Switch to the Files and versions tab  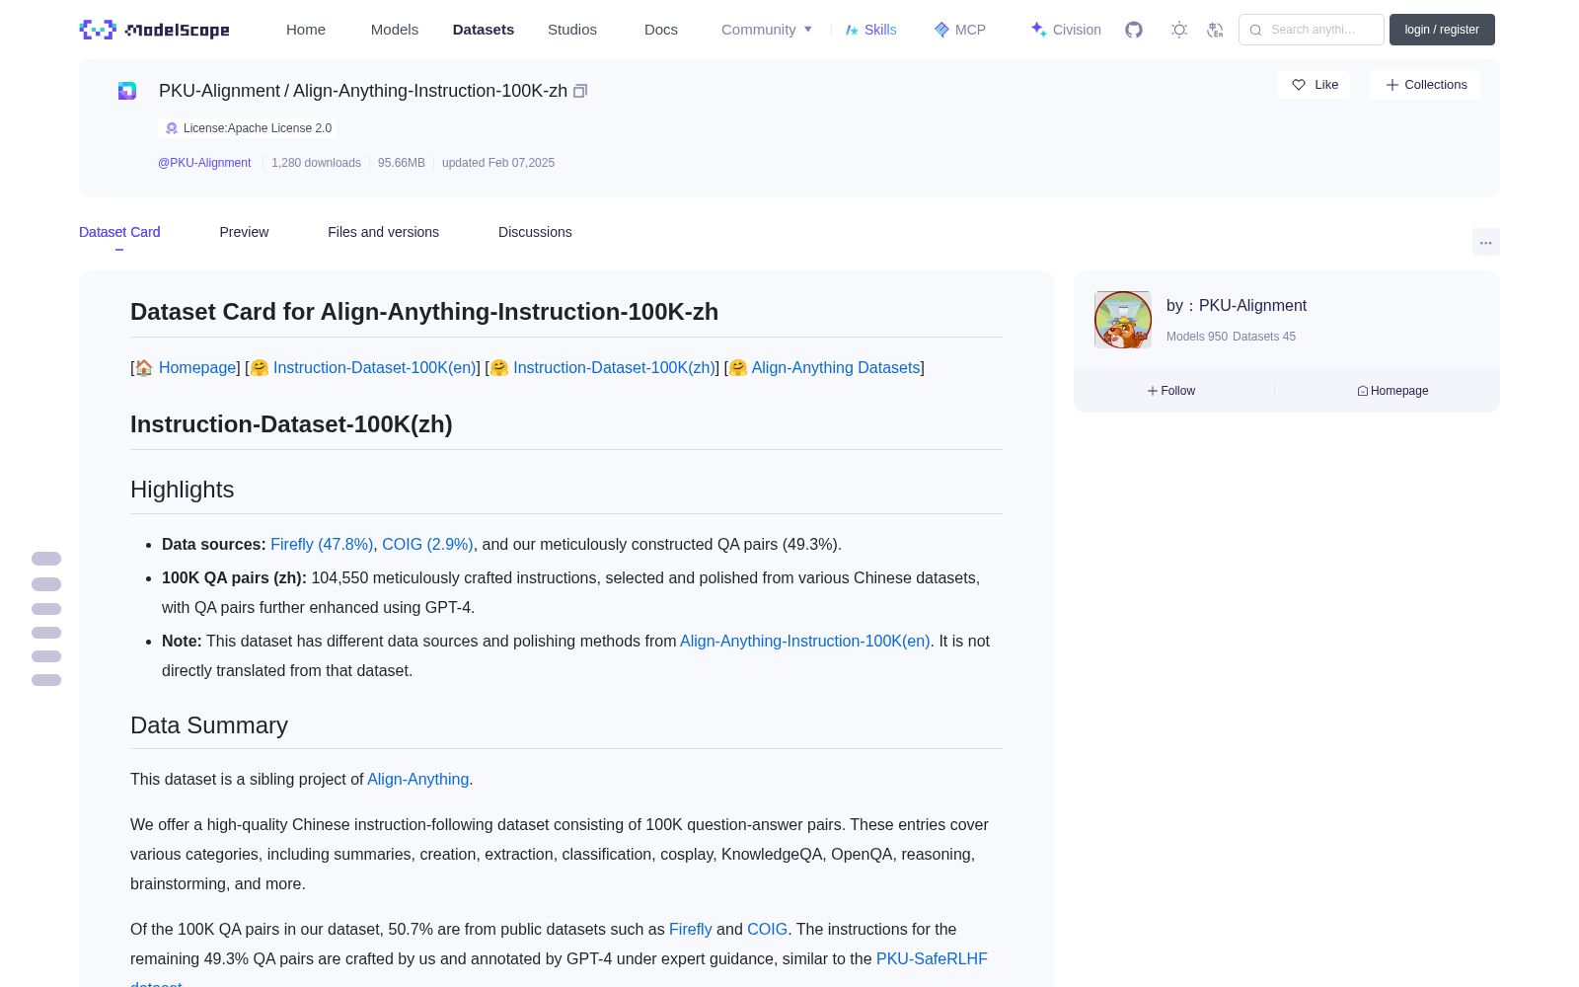pos(383,232)
